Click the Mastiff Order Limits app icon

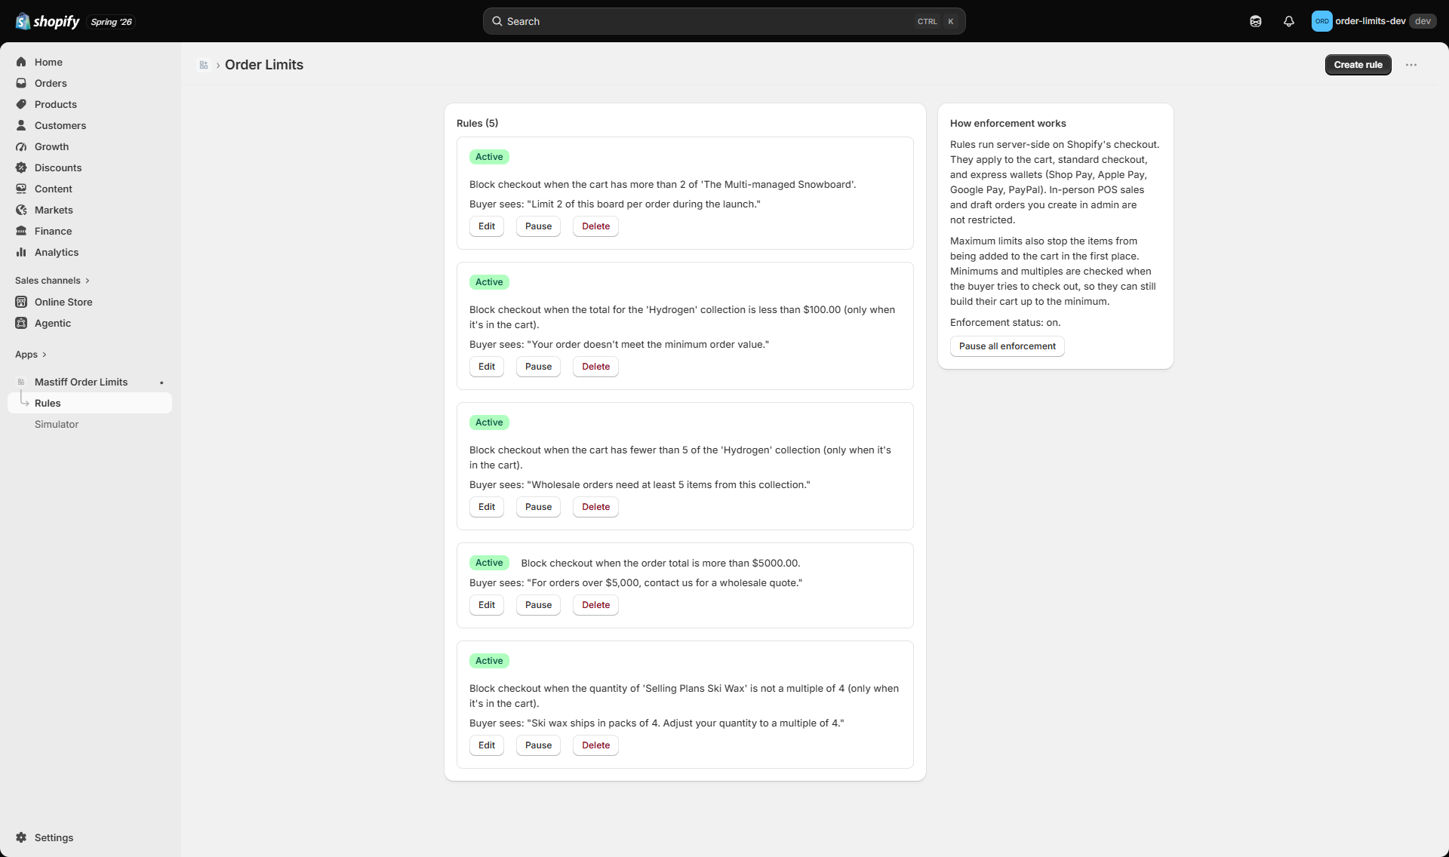[21, 382]
